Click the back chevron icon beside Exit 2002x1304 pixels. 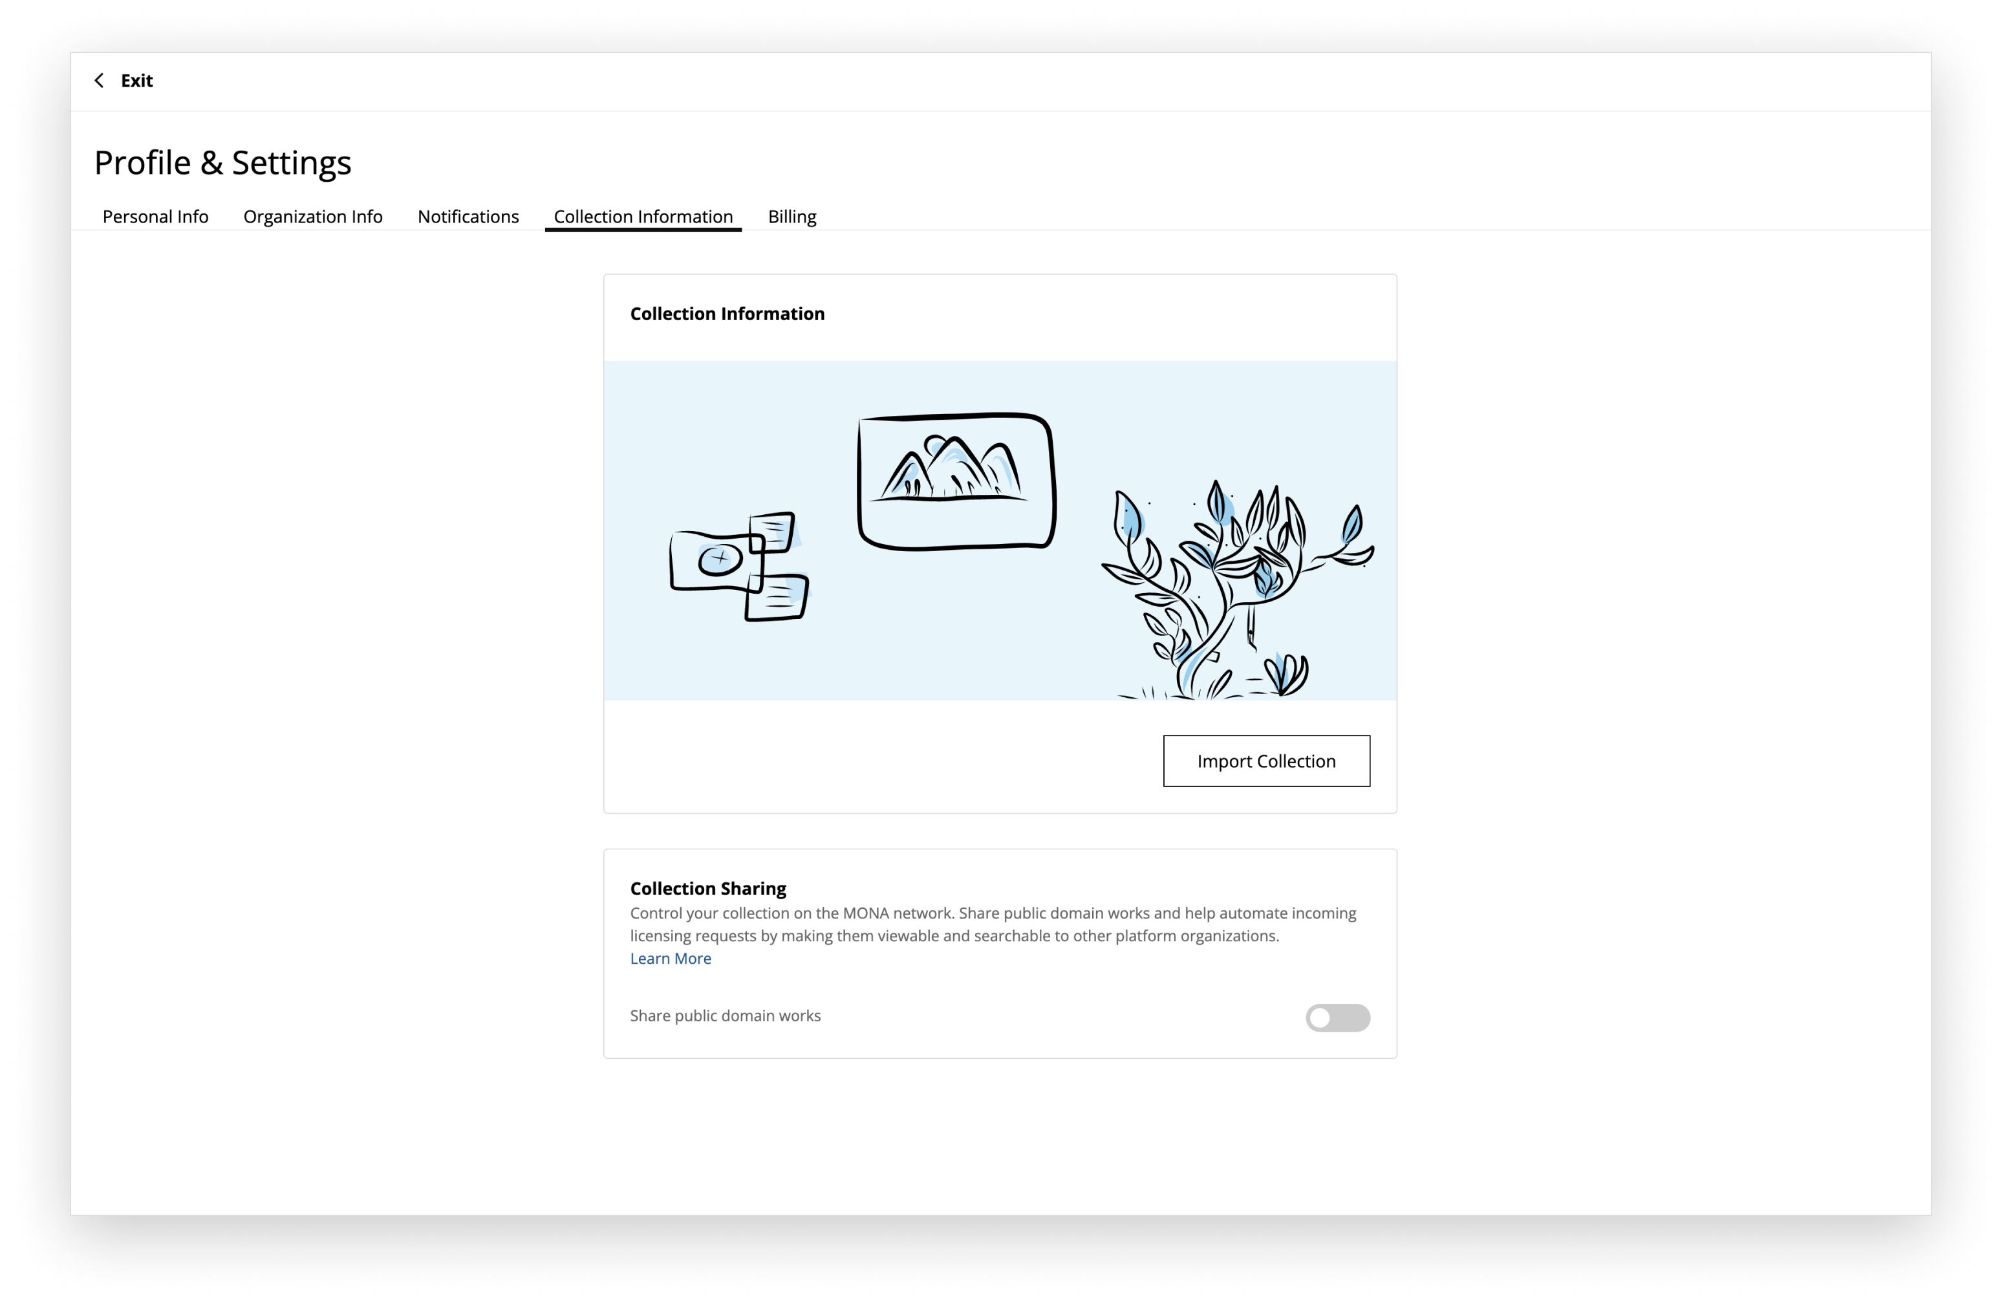point(99,81)
